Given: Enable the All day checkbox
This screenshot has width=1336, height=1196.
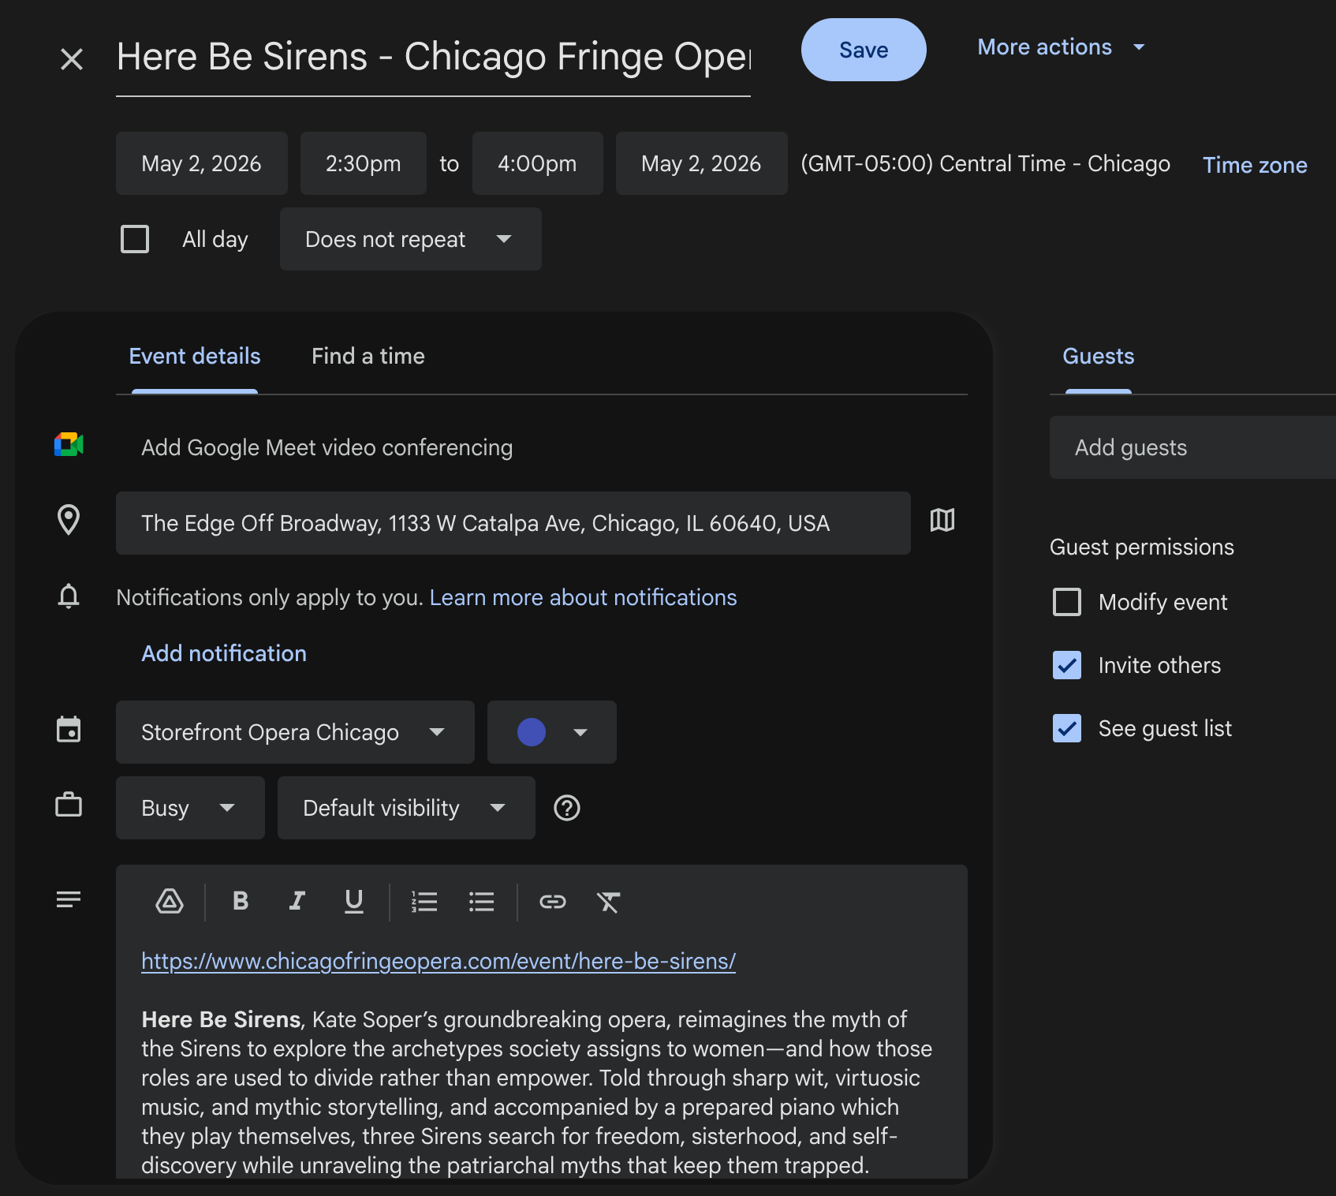Looking at the screenshot, I should click(x=135, y=239).
